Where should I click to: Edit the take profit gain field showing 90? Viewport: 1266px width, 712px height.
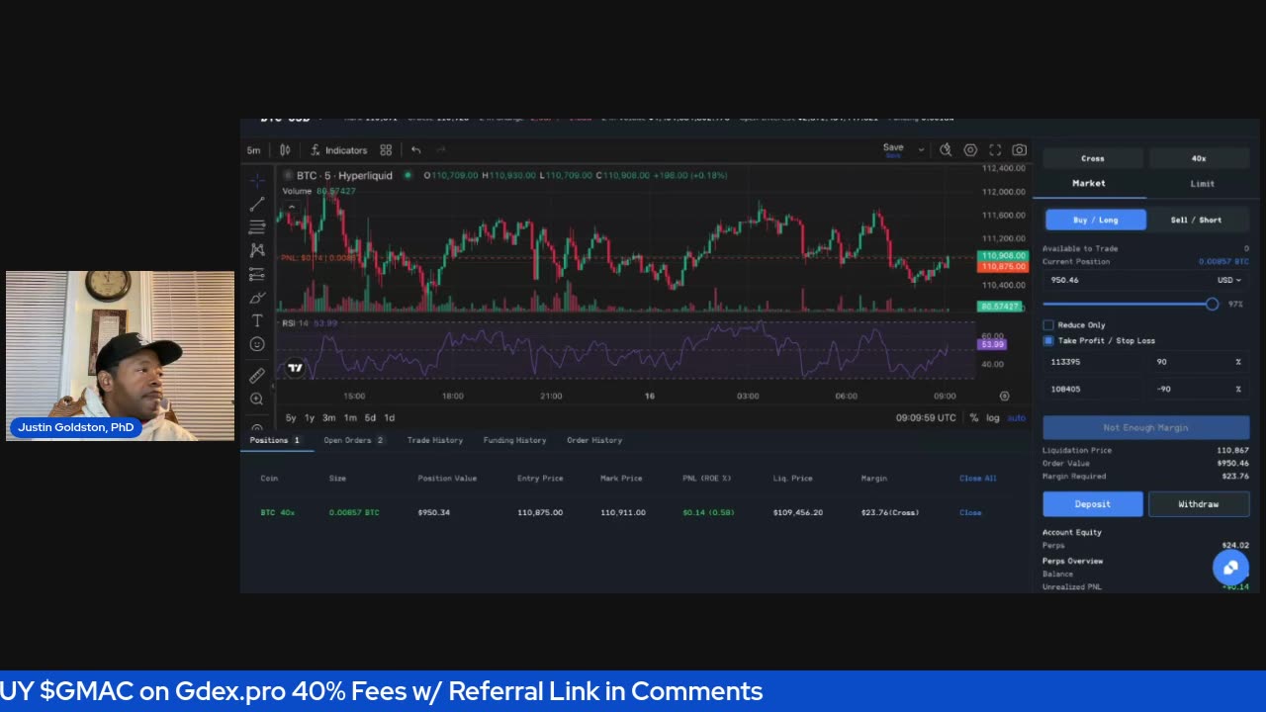click(1198, 362)
